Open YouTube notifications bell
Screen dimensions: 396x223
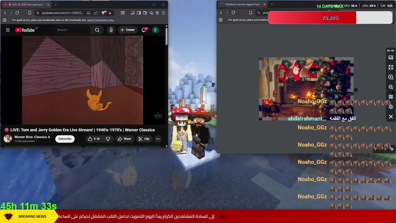(144, 30)
